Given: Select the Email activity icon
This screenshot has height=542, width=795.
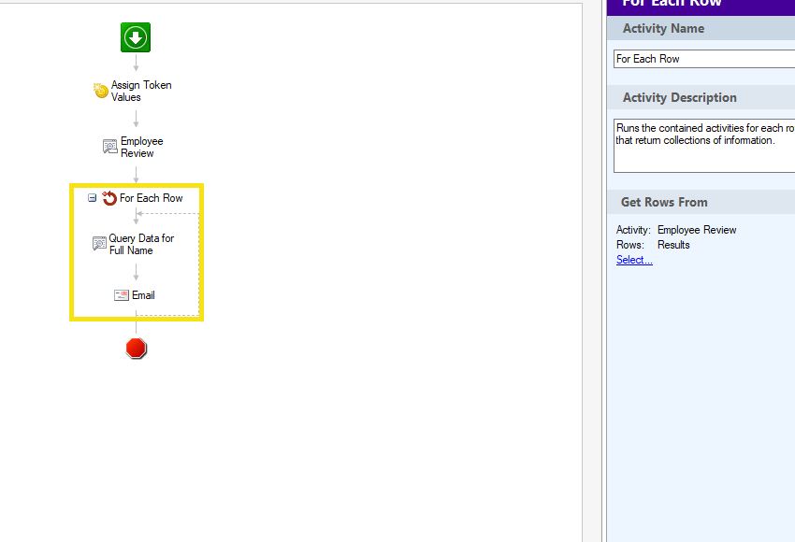Looking at the screenshot, I should [122, 295].
